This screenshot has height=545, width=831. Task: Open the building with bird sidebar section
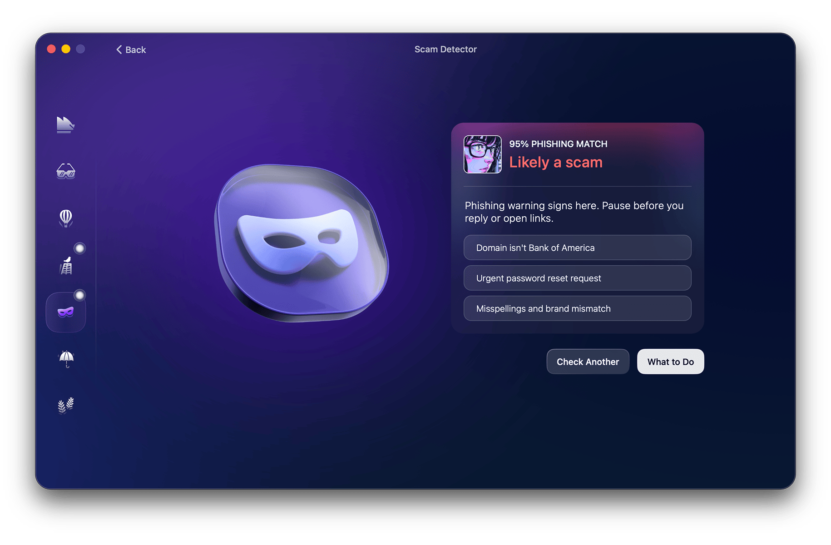[66, 266]
